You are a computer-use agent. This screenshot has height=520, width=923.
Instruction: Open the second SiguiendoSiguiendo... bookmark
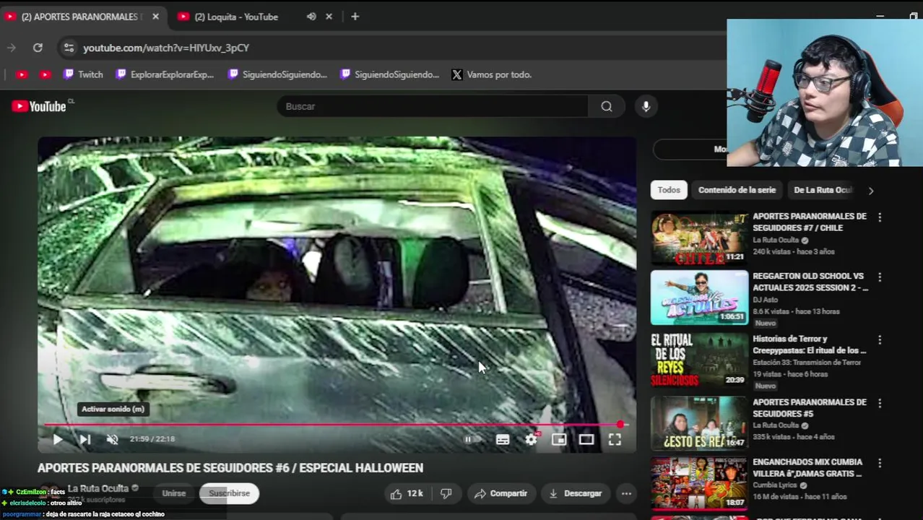pos(389,74)
